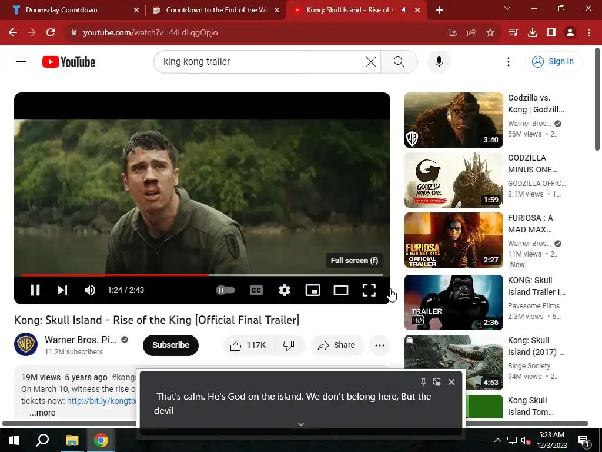
Task: Pause the video with the pause button
Action: (35, 290)
